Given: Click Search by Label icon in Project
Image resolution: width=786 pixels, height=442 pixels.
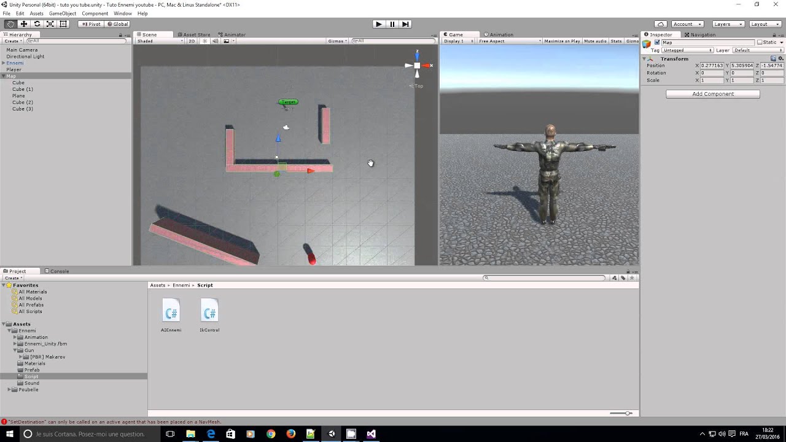Looking at the screenshot, I should 623,278.
